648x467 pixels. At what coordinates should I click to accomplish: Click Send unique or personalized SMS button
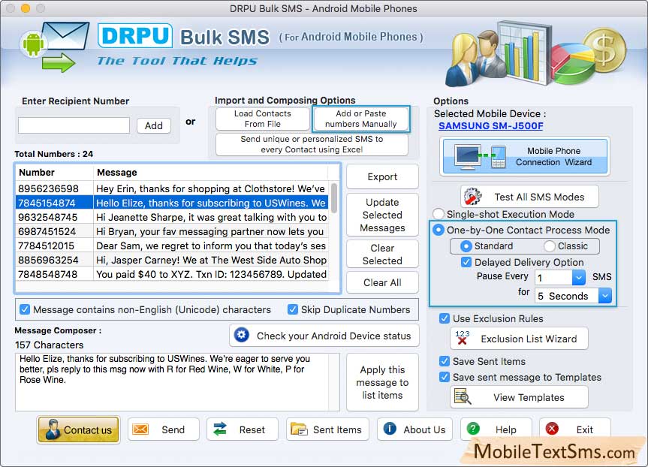pyautogui.click(x=312, y=144)
